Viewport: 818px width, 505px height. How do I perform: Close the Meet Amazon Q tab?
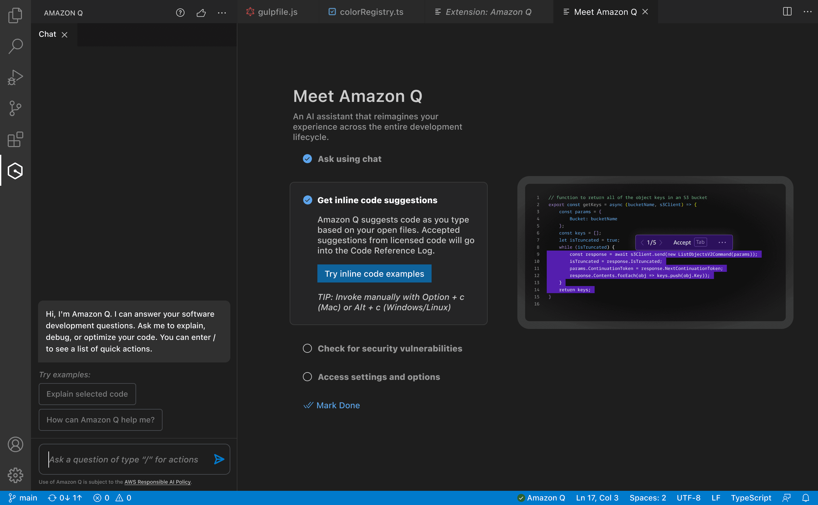(x=645, y=12)
